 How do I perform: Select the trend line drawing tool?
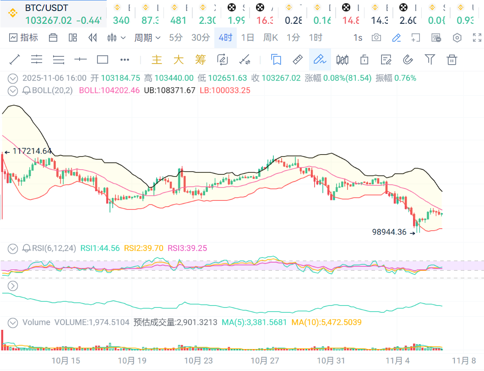15,59
